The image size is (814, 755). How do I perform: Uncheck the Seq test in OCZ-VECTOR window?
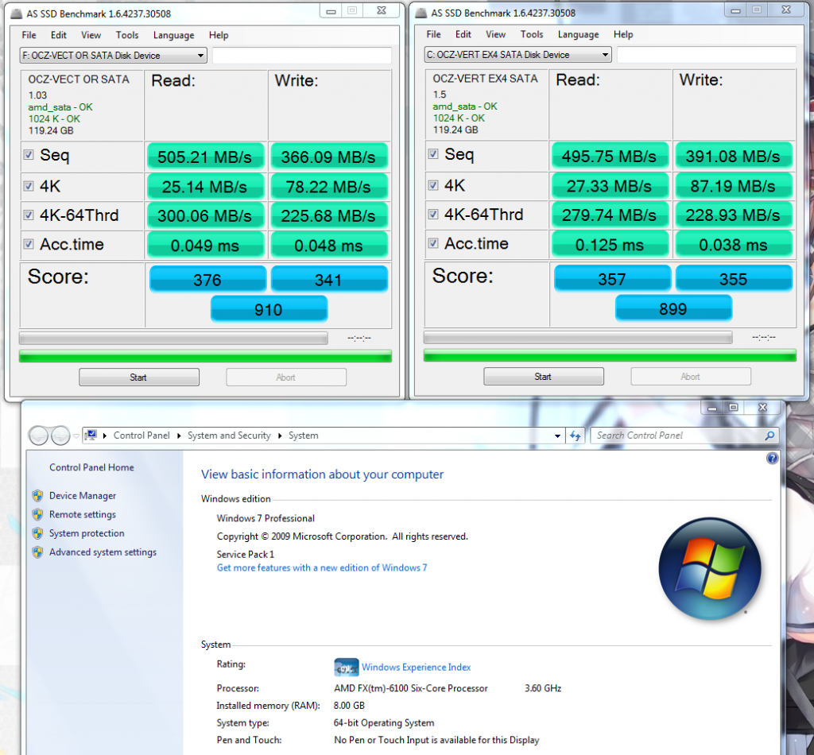click(x=29, y=155)
